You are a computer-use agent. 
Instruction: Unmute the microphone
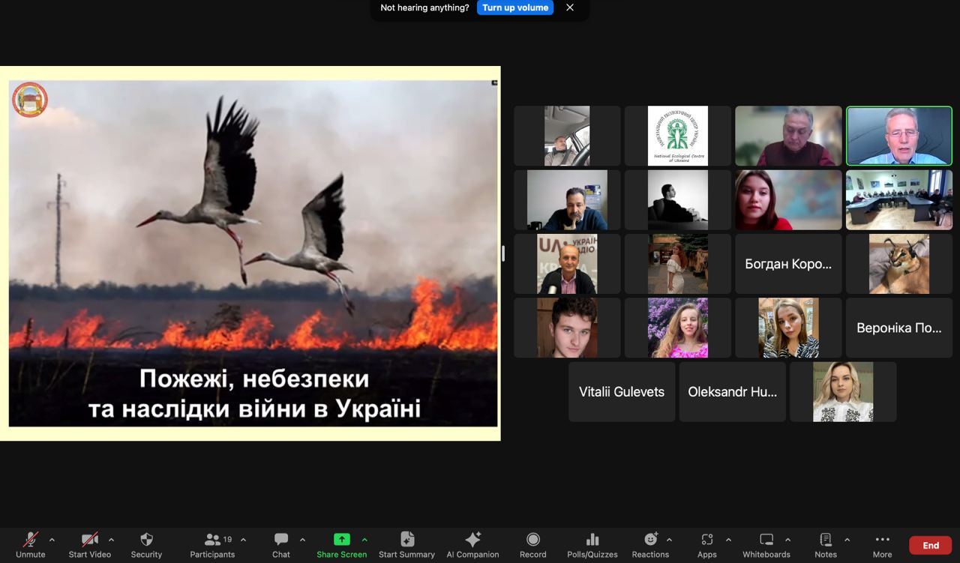click(x=30, y=544)
